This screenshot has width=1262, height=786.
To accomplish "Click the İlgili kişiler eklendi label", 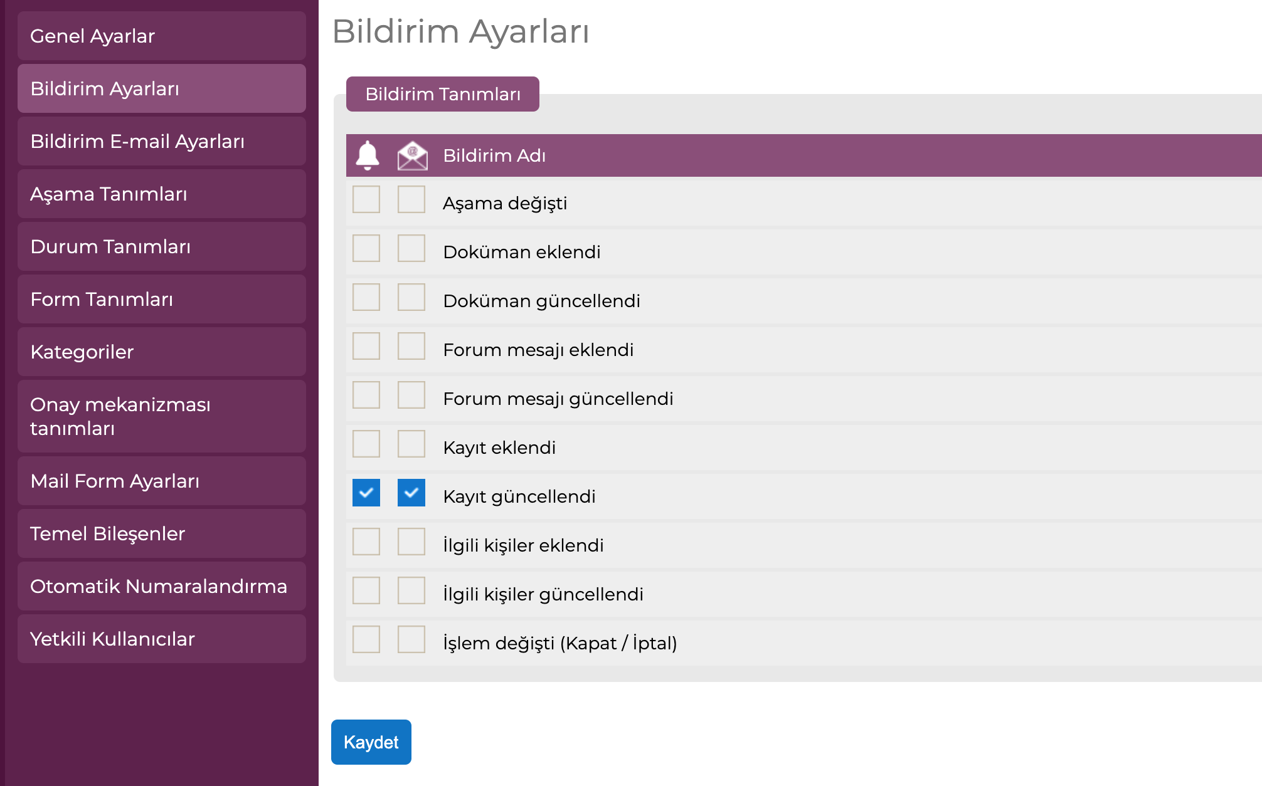I will [x=523, y=545].
